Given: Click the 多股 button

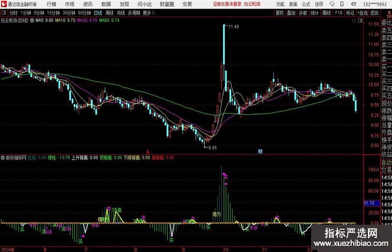Looking at the screenshot, I should [x=303, y=13].
